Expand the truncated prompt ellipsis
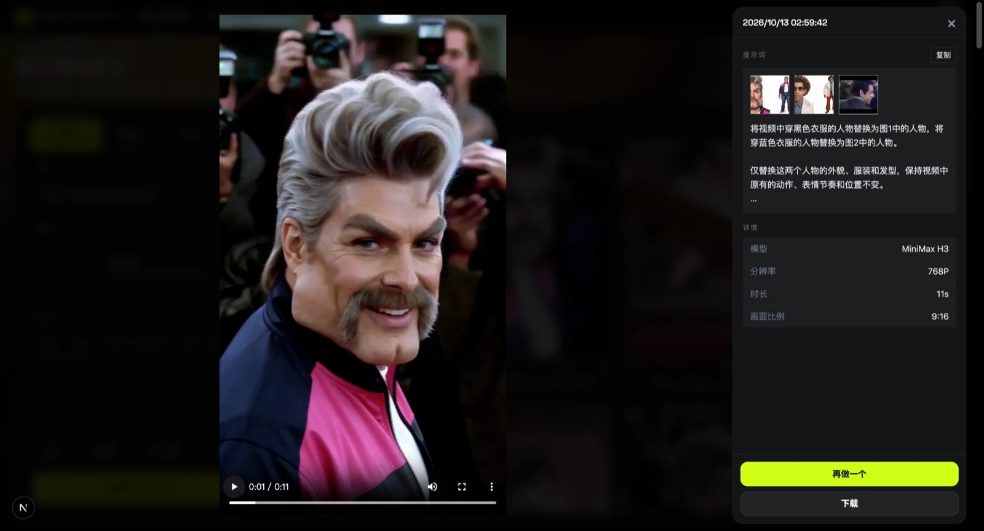Screen dimensions: 984x531 (753, 200)
